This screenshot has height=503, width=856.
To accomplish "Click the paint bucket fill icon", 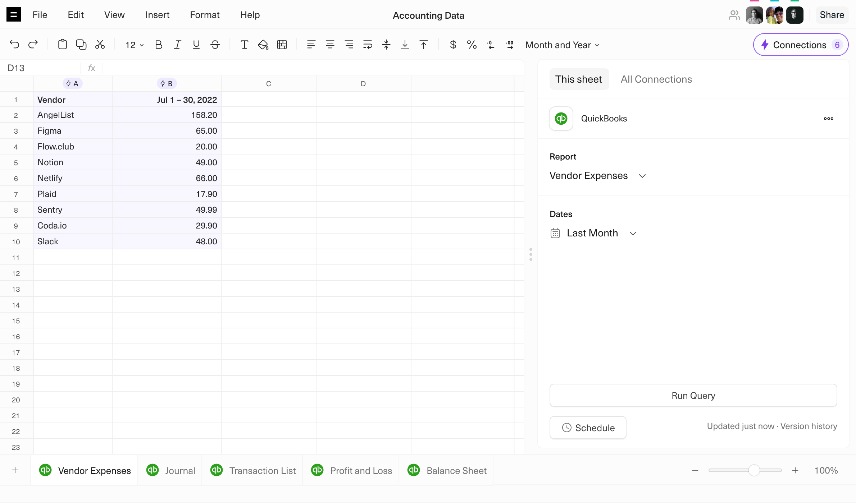I will pyautogui.click(x=263, y=45).
